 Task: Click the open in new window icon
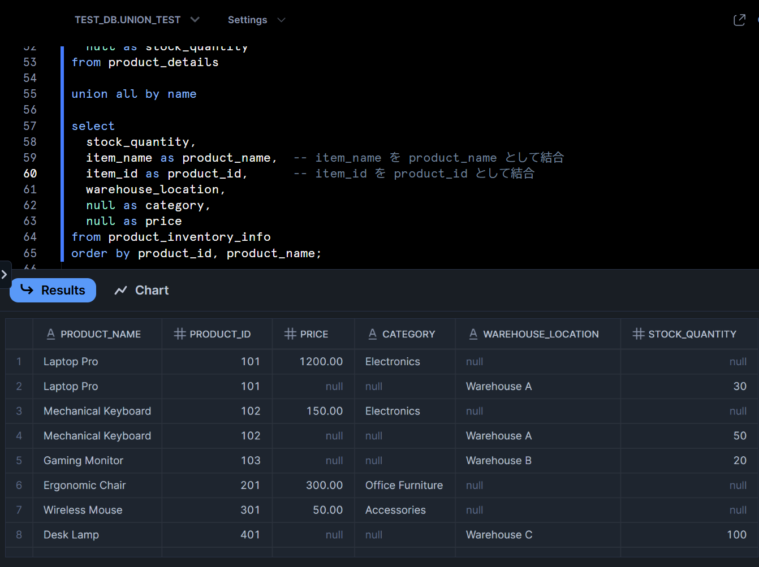coord(739,20)
